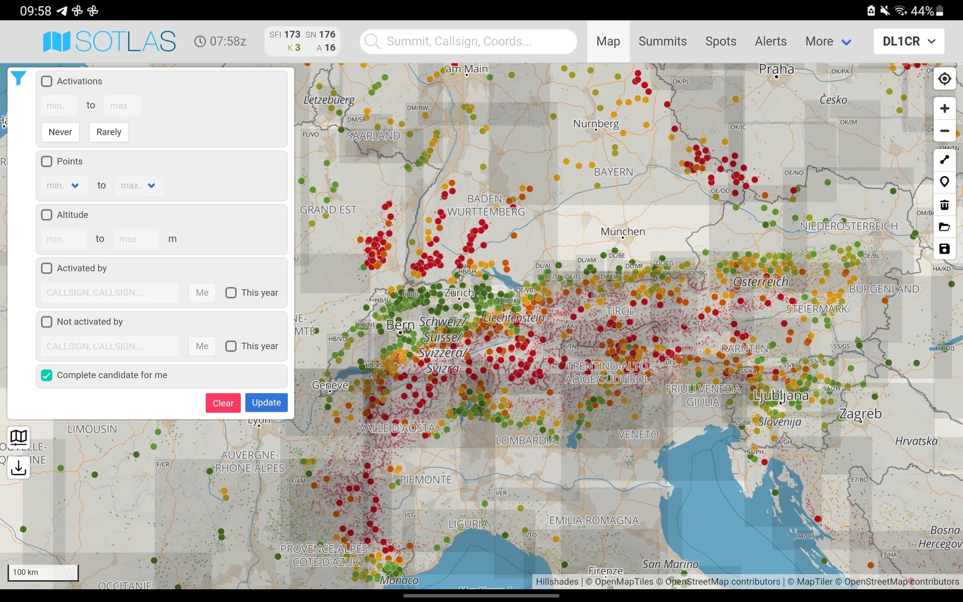Enable the Altitude filter checkbox
This screenshot has width=963, height=602.
point(47,215)
